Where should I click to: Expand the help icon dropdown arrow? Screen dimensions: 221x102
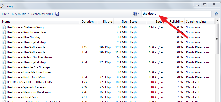pyautogui.click(x=139, y=14)
